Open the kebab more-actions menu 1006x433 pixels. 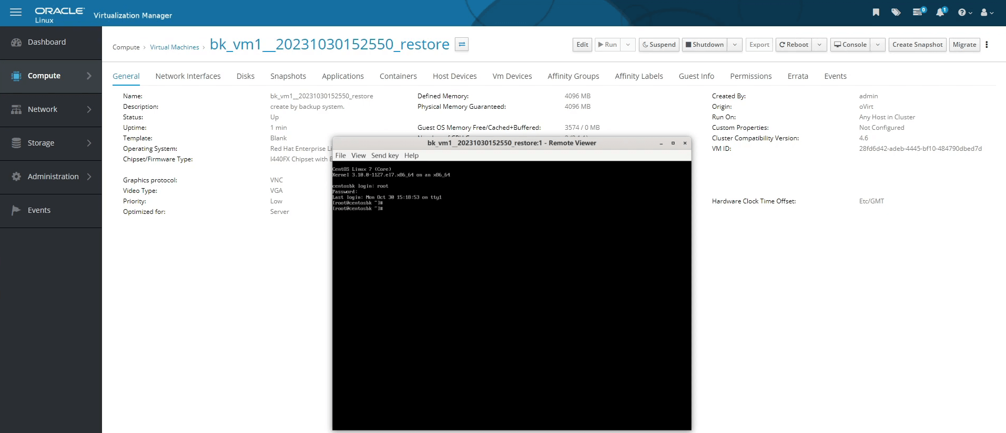[x=987, y=45]
